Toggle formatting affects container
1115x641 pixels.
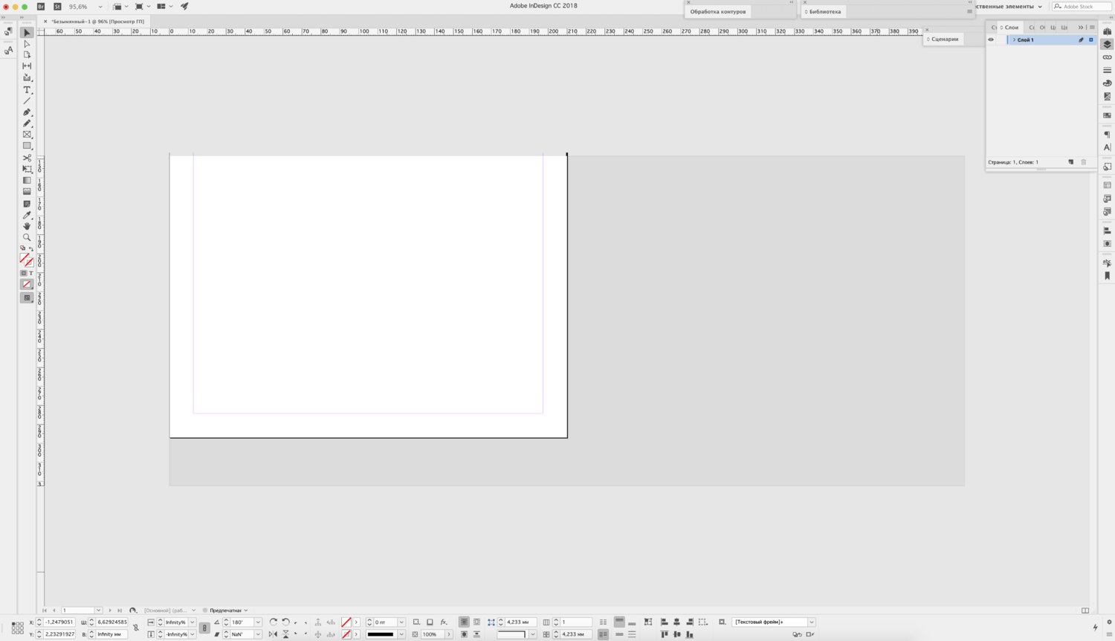pyautogui.click(x=24, y=273)
